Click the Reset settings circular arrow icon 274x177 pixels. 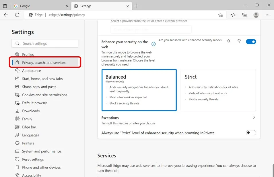[17, 159]
